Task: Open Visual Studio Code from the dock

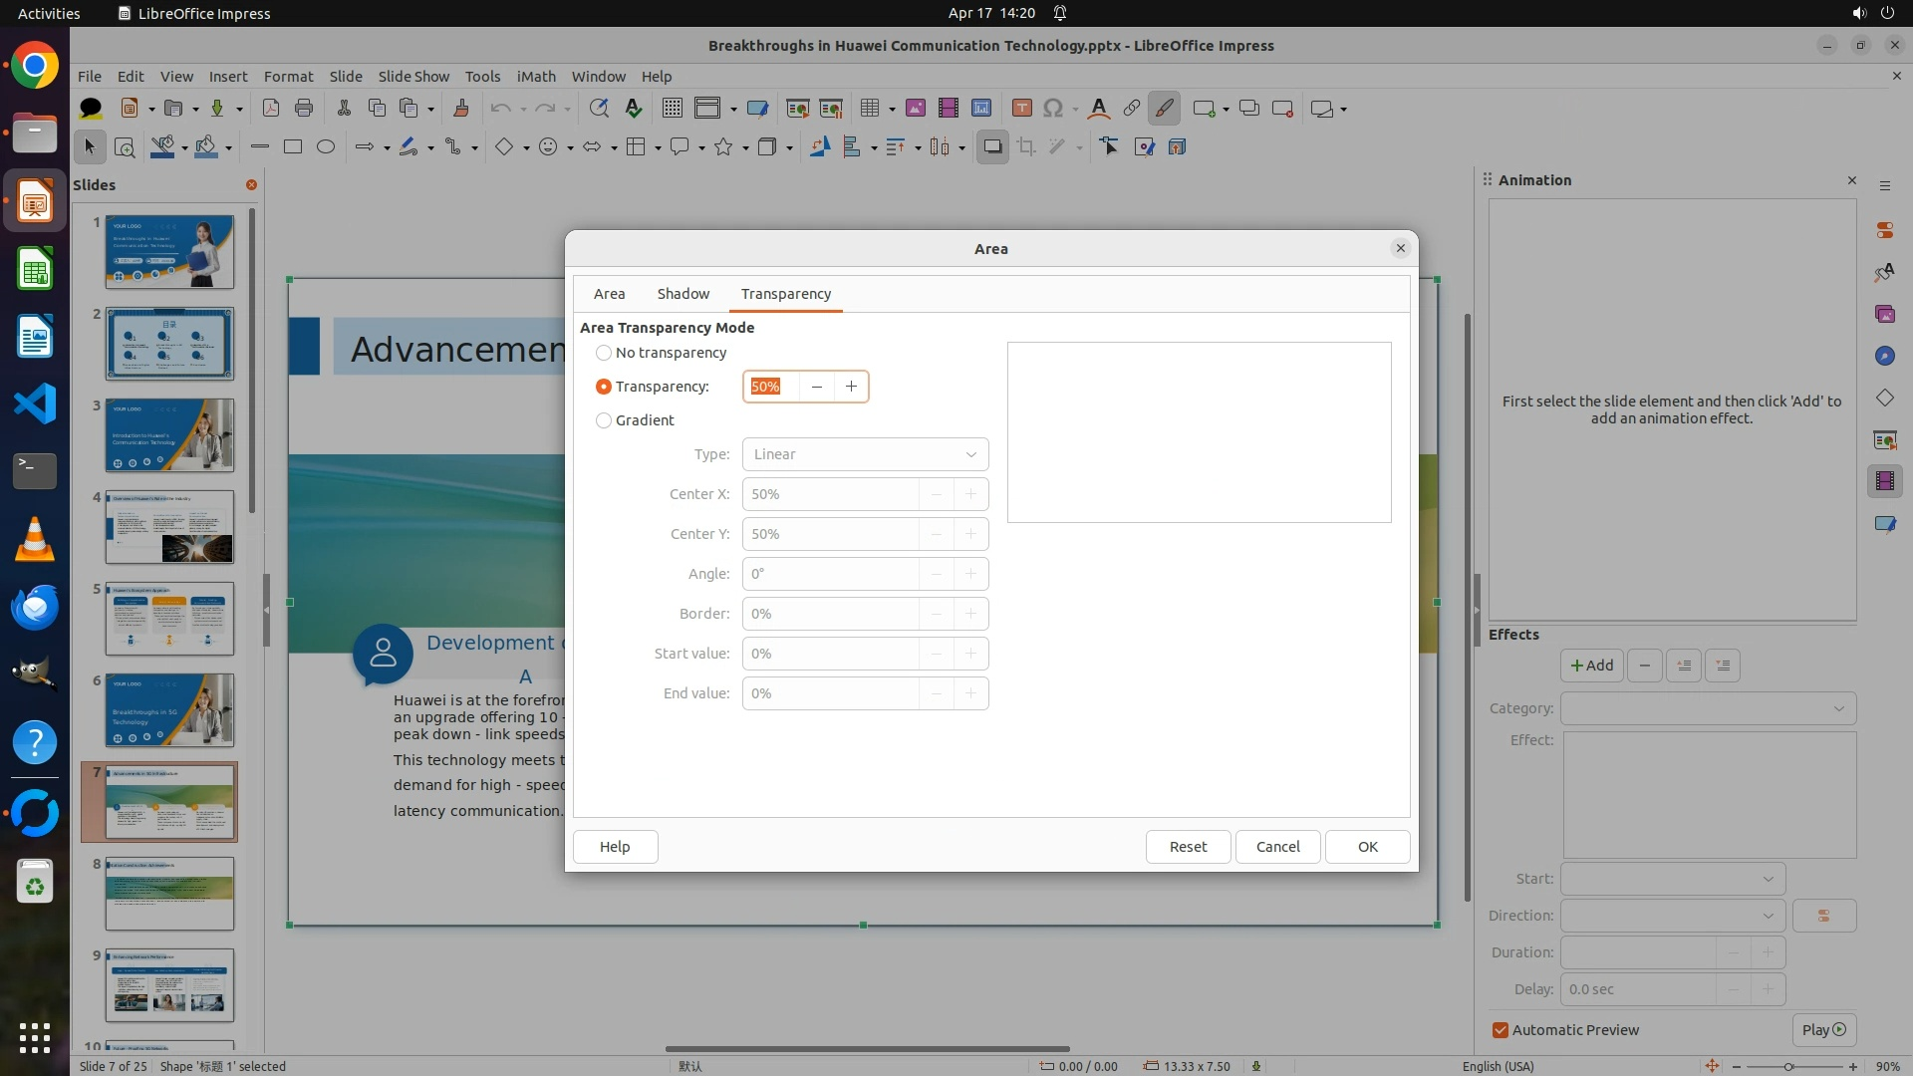Action: point(35,404)
